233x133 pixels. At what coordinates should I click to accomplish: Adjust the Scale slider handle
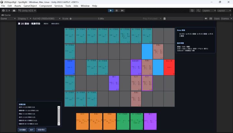(71, 19)
